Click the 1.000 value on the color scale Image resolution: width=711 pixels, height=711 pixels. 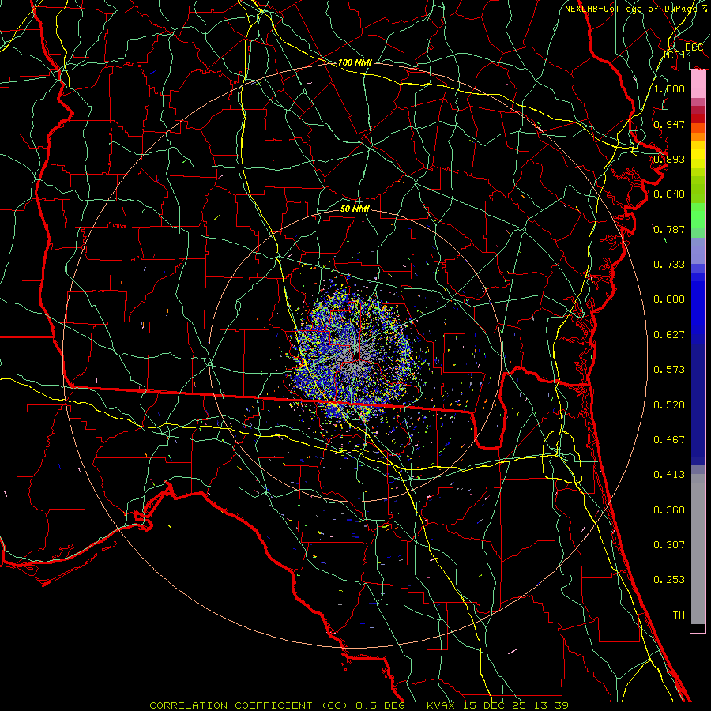(669, 88)
